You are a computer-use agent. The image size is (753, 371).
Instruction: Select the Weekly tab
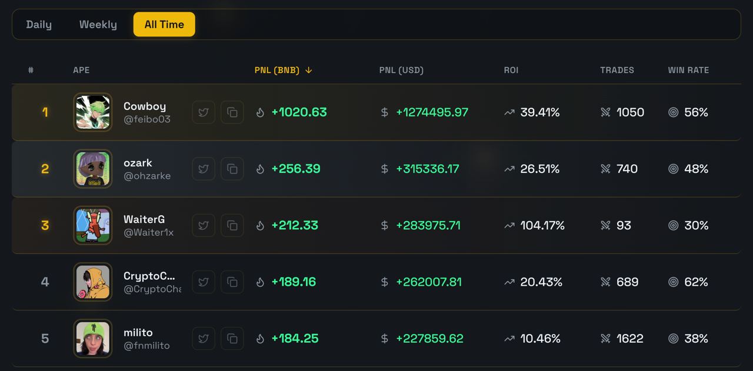tap(98, 25)
